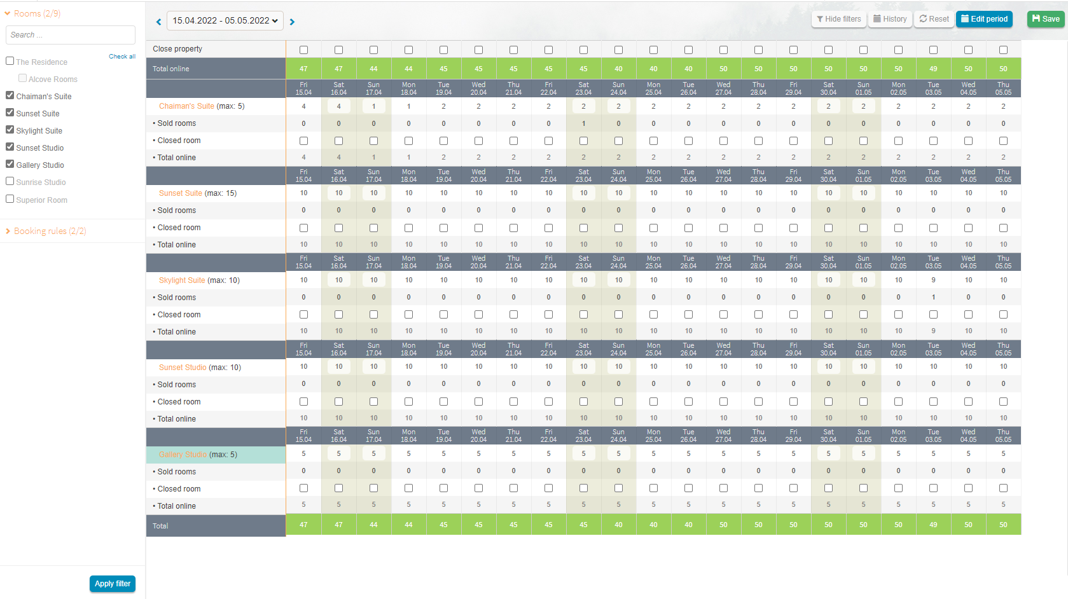Go to previous date period arrow
Viewport: 1068px width, 599px height.
point(158,22)
